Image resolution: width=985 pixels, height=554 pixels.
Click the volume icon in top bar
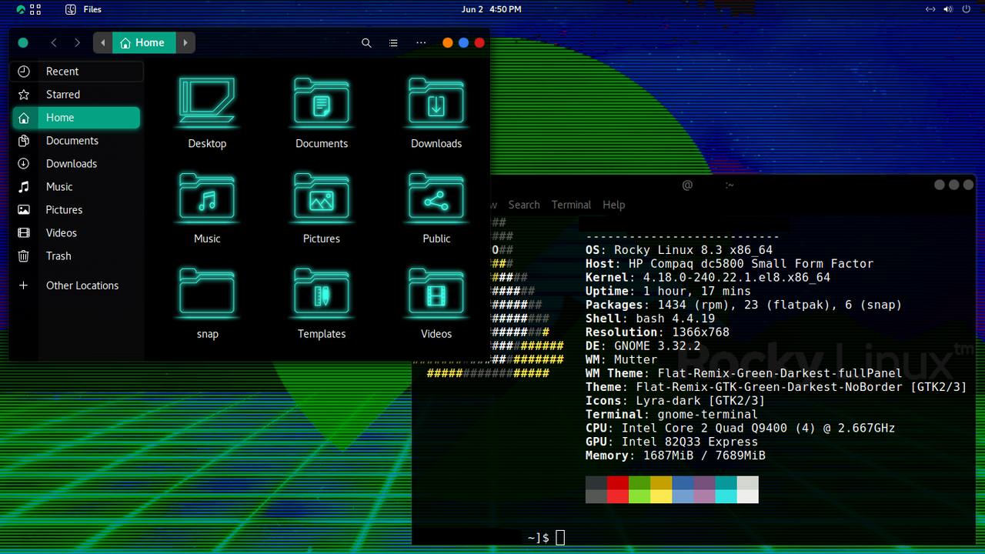948,9
